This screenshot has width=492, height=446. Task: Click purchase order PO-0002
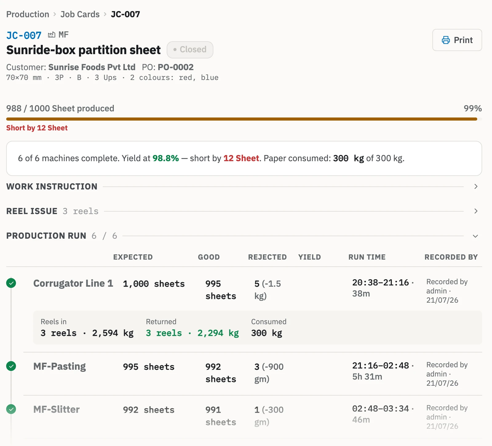pos(176,67)
